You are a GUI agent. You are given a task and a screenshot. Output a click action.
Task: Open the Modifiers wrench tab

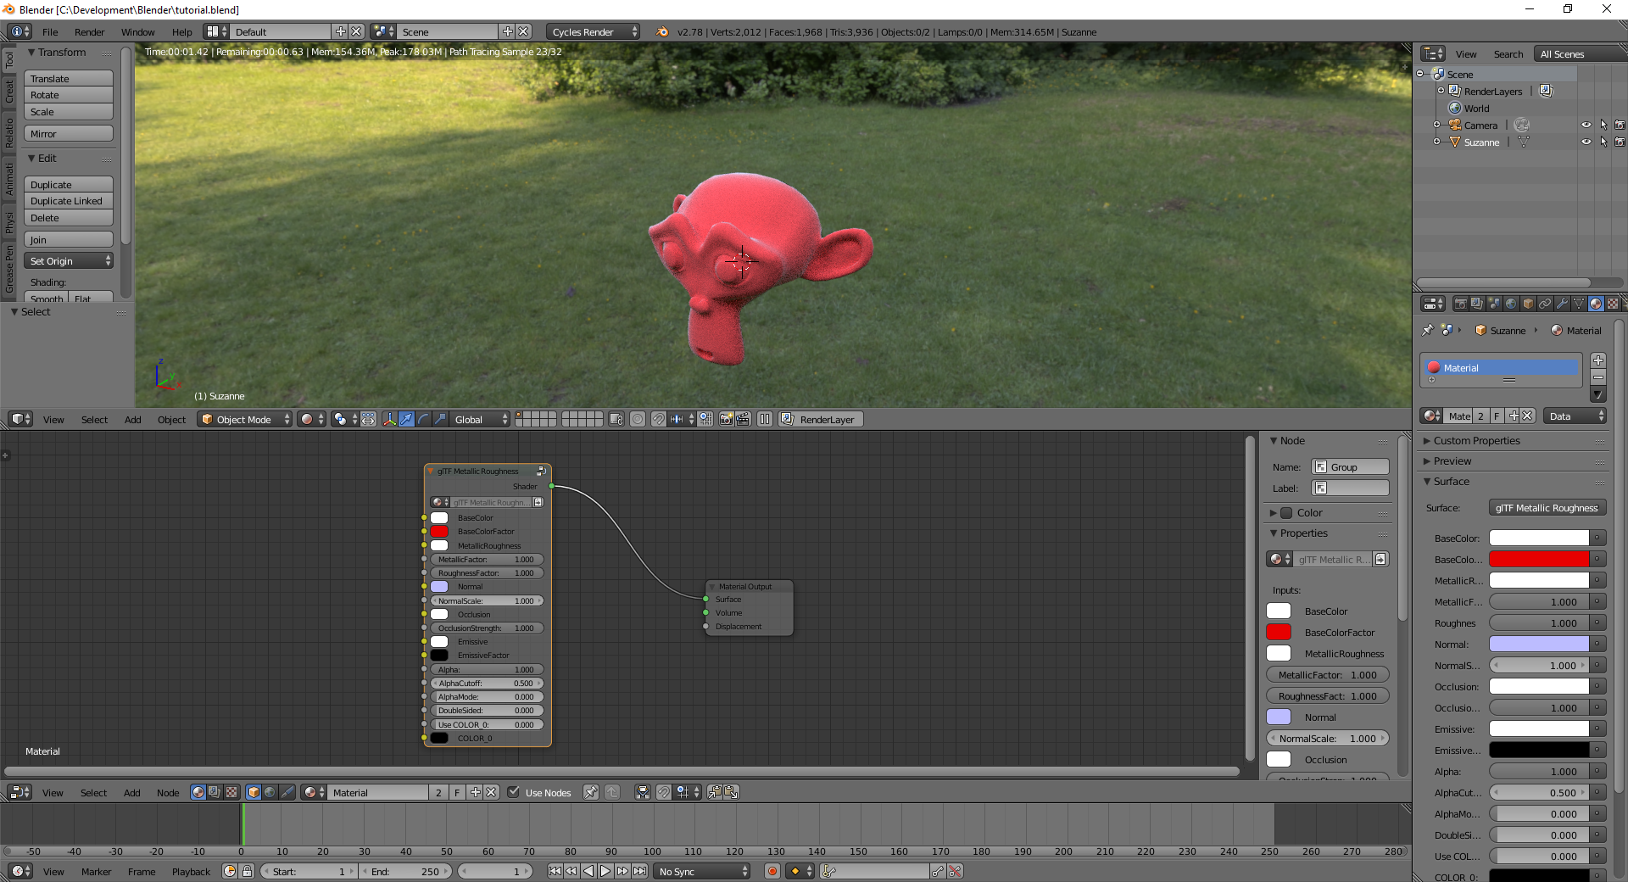click(1562, 304)
